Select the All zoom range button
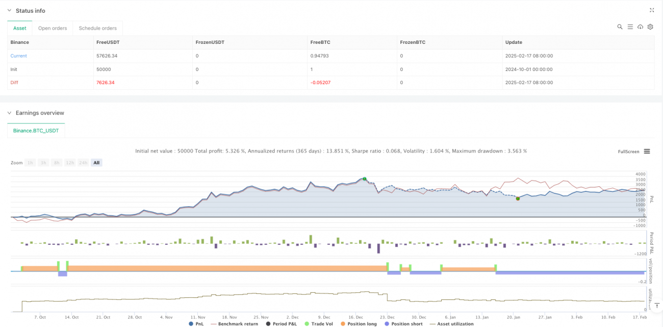Screen dimensions: 663x327 point(96,163)
